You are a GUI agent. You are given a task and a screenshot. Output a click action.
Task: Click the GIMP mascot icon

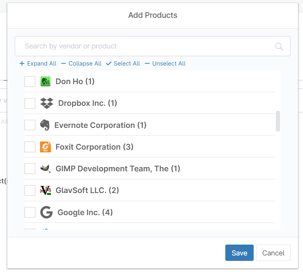[45, 169]
